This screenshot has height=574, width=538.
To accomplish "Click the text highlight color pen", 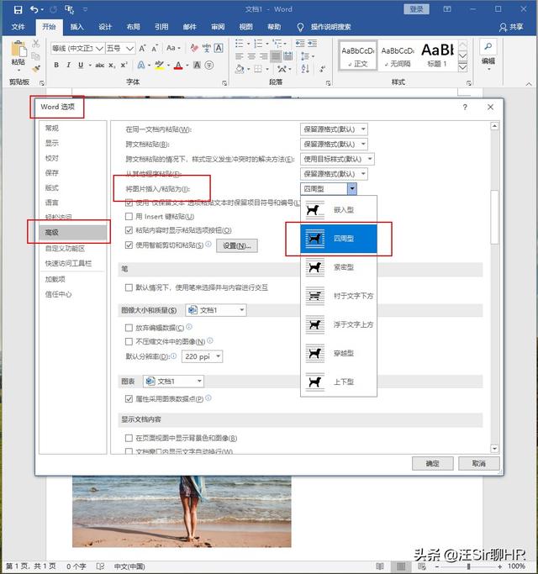I will tap(160, 66).
